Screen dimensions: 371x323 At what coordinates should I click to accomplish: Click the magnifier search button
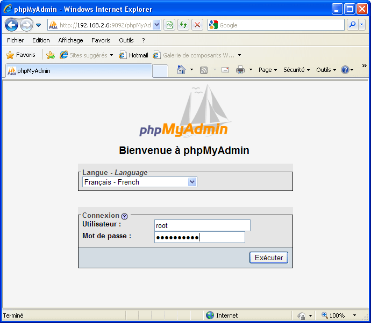(353, 25)
